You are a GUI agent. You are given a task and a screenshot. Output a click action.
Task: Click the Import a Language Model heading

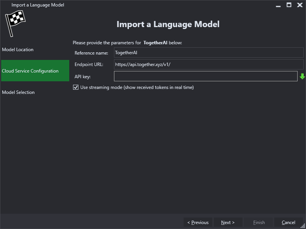(x=168, y=24)
